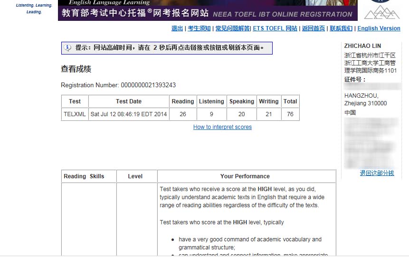Click the Listening score 9 cell

click(x=211, y=114)
